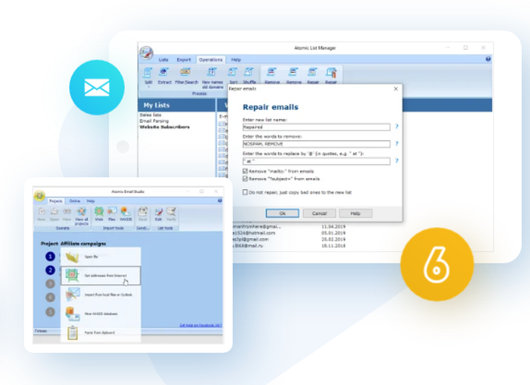The width and height of the screenshot is (530, 385).
Task: Open the Extract tool in List Manager
Action: [165, 76]
